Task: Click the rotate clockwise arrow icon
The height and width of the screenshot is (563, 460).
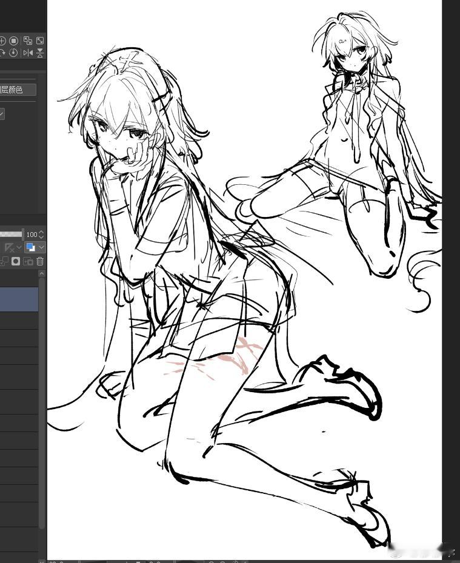Action: (x=2, y=53)
